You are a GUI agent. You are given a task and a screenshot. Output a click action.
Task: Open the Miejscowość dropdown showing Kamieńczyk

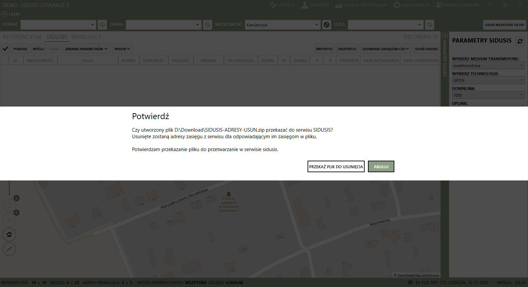282,25
